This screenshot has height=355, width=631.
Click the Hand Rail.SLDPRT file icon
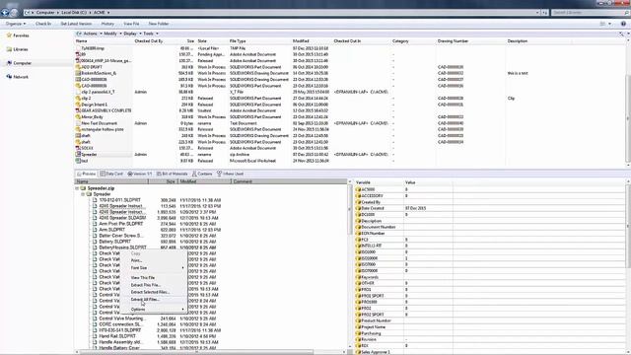pos(95,336)
